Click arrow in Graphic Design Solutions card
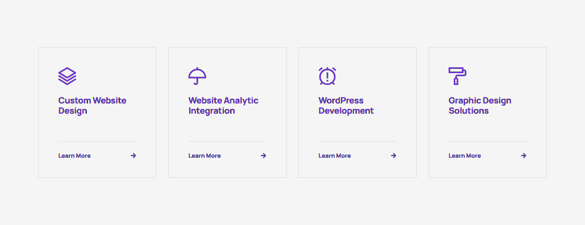Viewport: 585px width, 225px height. [x=524, y=156]
